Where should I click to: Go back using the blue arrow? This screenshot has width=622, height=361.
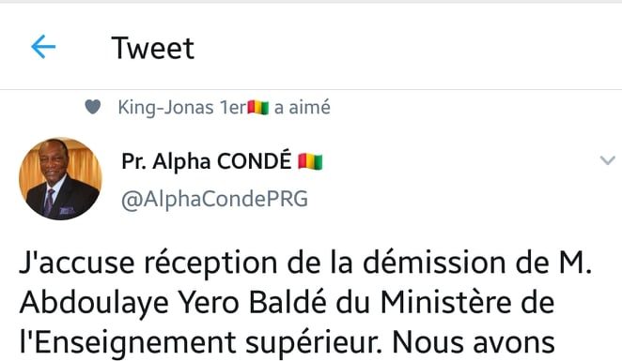[43, 47]
